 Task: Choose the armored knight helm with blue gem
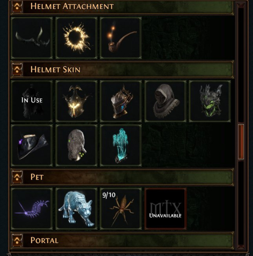[x=121, y=101]
